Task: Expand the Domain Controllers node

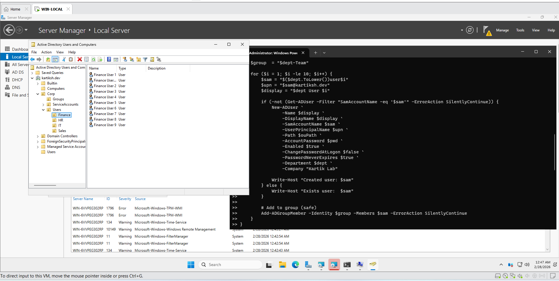Action: [38, 136]
